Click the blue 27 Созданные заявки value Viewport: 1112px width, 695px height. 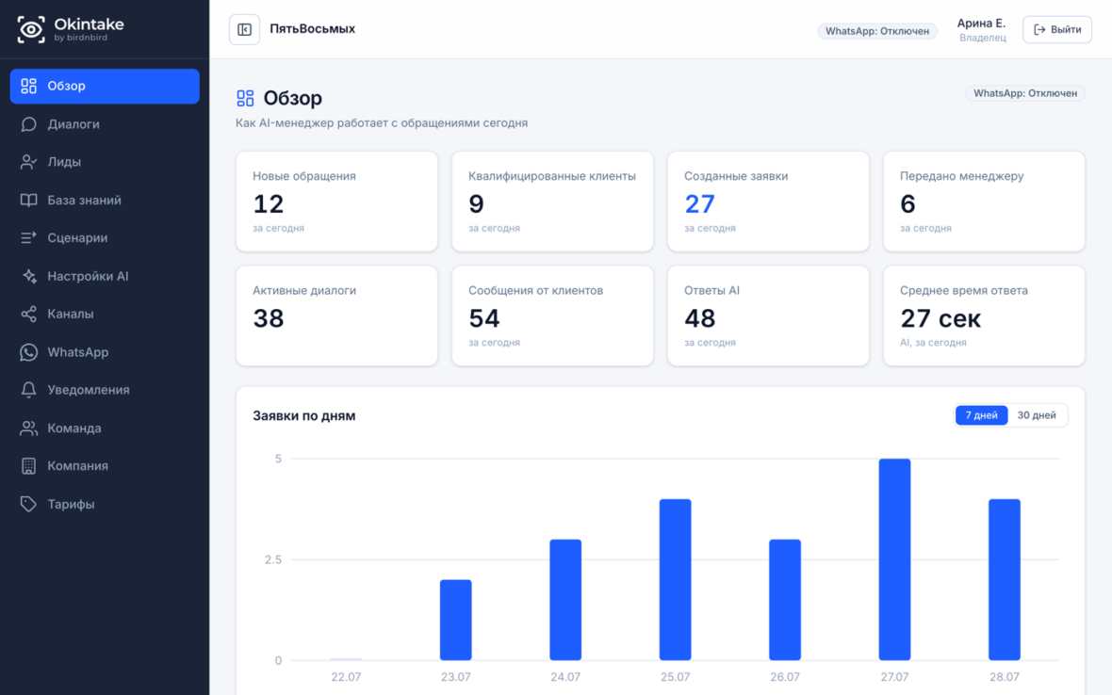(x=699, y=204)
